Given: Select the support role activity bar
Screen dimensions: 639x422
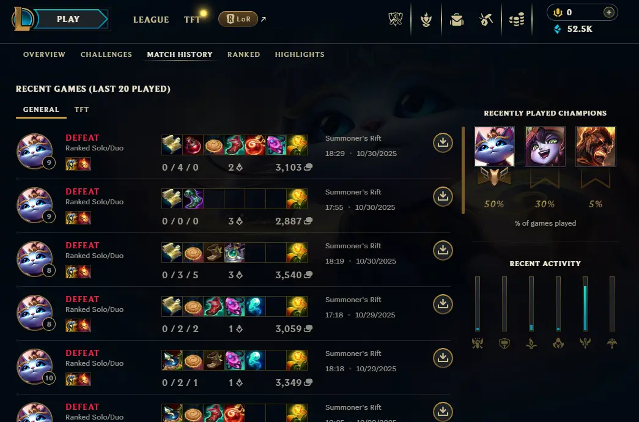Looking at the screenshot, I should 585,304.
